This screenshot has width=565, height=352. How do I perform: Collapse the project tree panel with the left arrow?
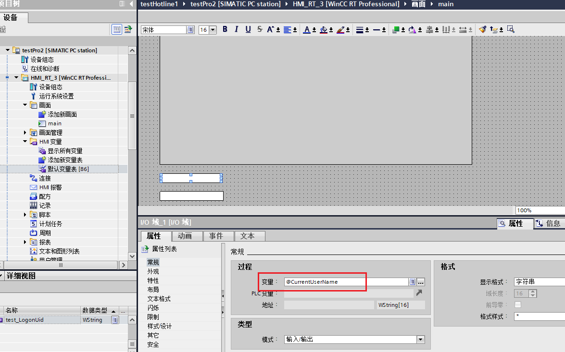(x=131, y=4)
